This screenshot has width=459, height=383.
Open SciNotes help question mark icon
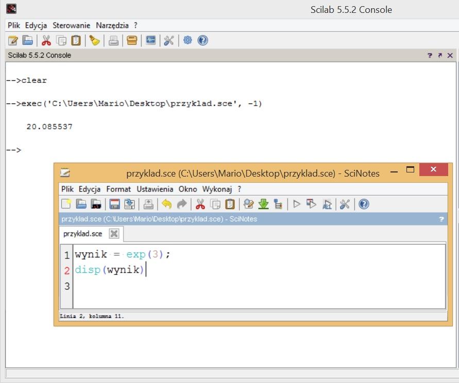364,204
